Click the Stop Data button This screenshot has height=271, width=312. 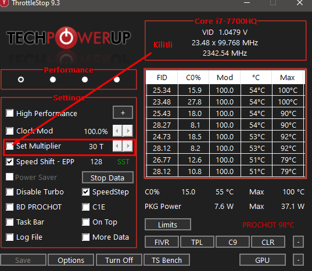(x=107, y=178)
